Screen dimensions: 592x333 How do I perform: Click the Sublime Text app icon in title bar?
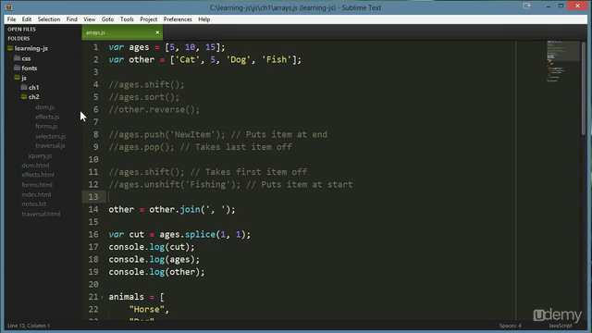[x=8, y=7]
